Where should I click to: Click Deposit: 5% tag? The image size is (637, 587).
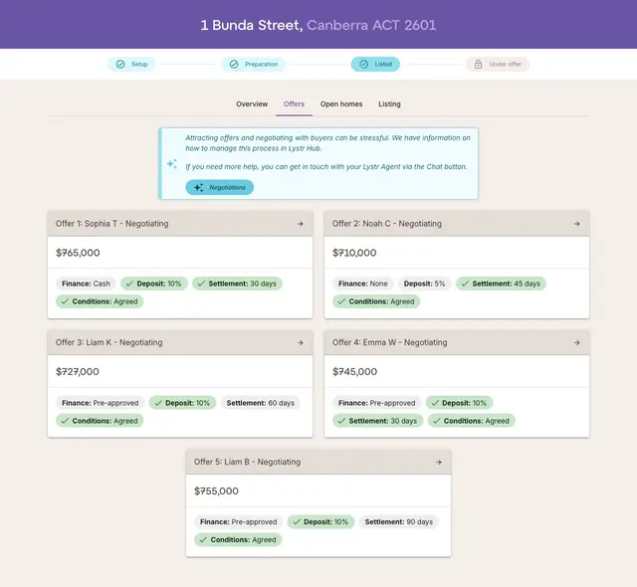pos(425,284)
